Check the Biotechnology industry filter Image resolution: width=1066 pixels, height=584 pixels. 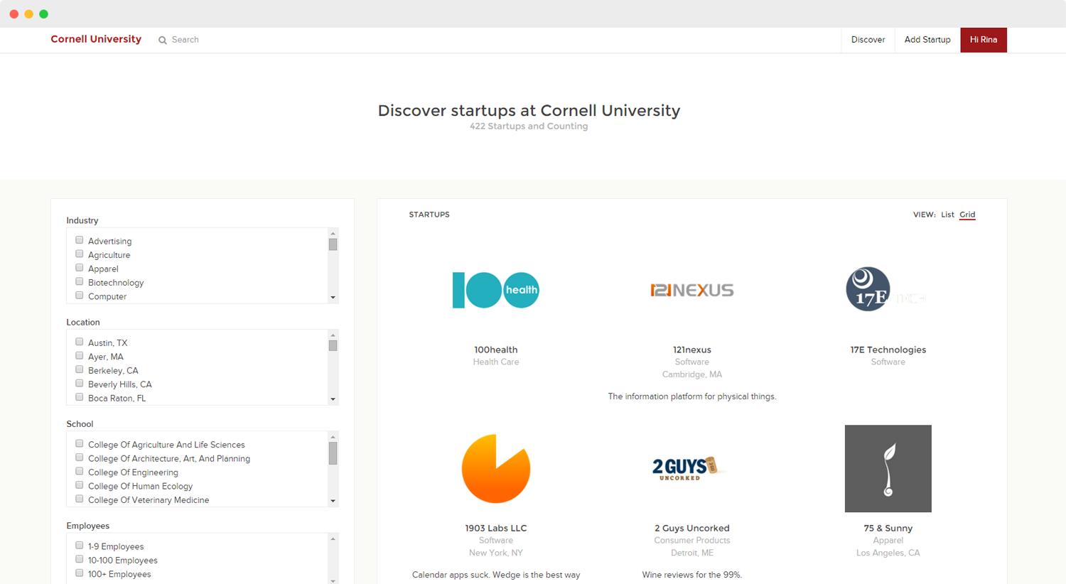click(80, 281)
